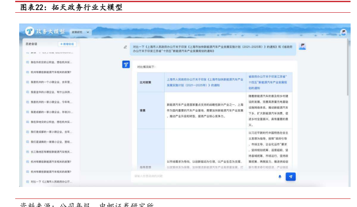357x207 pixels.
Task: Click the 新增会话 button
Action: [x=67, y=44]
